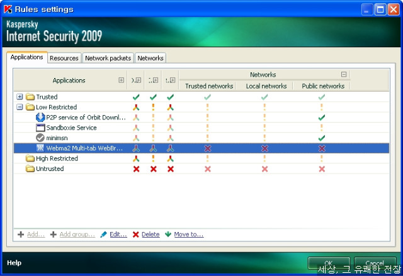This screenshot has width=403, height=276.
Task: Click the Trusted networks column header
Action: (209, 86)
